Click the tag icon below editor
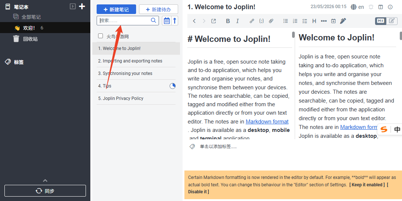The height and width of the screenshot is (201, 402). 192,147
